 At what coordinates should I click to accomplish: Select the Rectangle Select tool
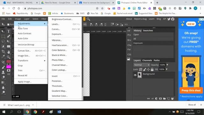[3, 36]
